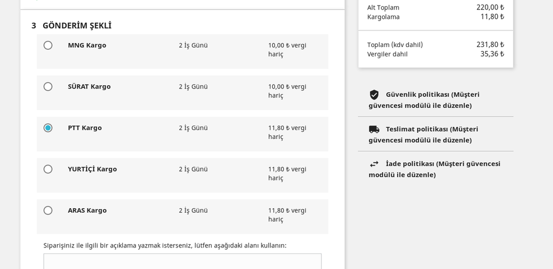Click the return policy arrows icon
553x269 pixels.
pyautogui.click(x=374, y=164)
